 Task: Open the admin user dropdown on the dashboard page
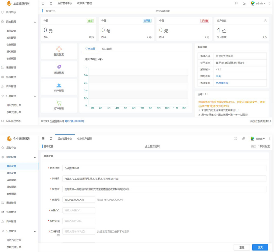(258, 3)
